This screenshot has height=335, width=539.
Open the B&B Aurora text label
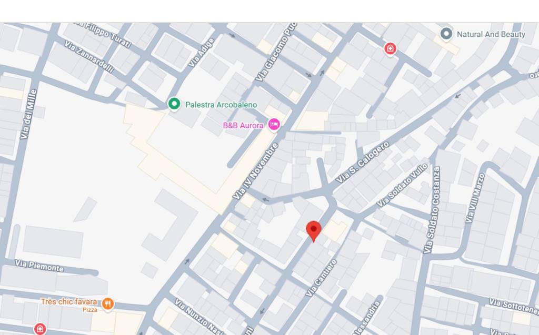tap(243, 125)
